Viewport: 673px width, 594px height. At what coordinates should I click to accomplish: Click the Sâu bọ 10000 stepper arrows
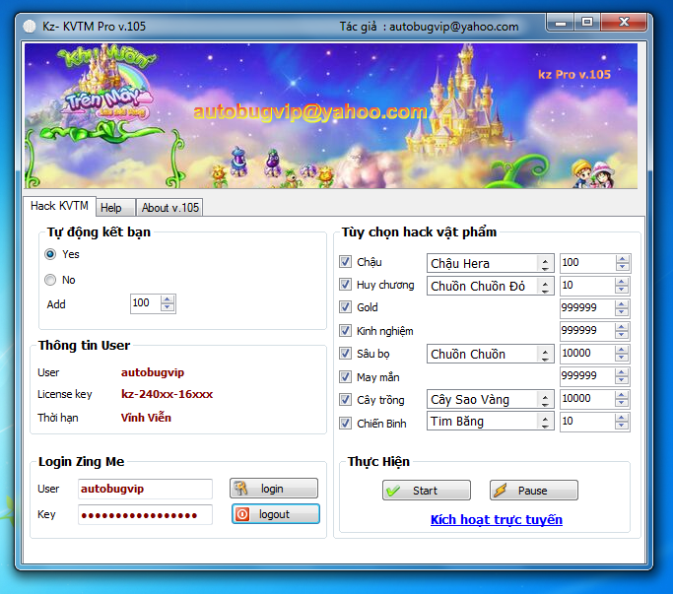622,354
